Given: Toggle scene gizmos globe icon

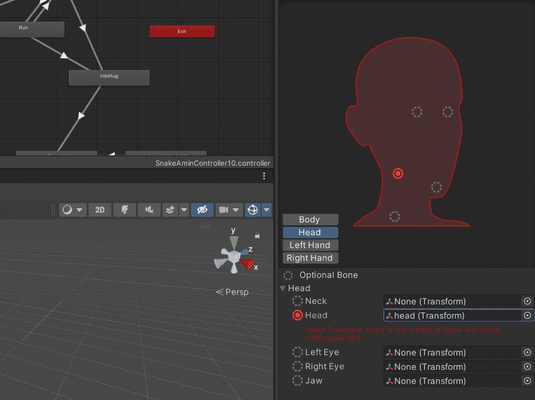Looking at the screenshot, I should (x=252, y=210).
